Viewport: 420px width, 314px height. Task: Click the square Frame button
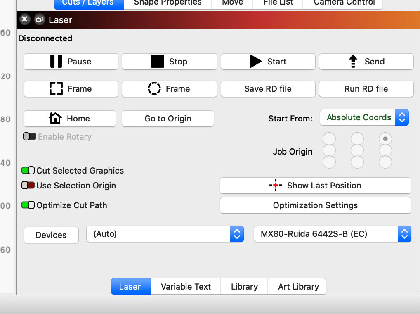pos(71,89)
